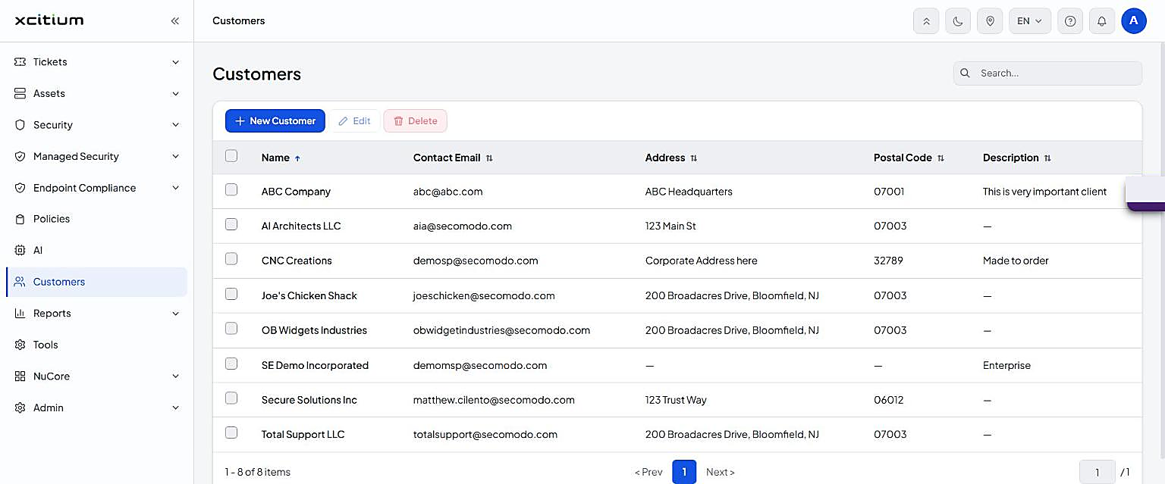This screenshot has width=1165, height=484.
Task: Open the EN language dropdown
Action: pos(1030,21)
